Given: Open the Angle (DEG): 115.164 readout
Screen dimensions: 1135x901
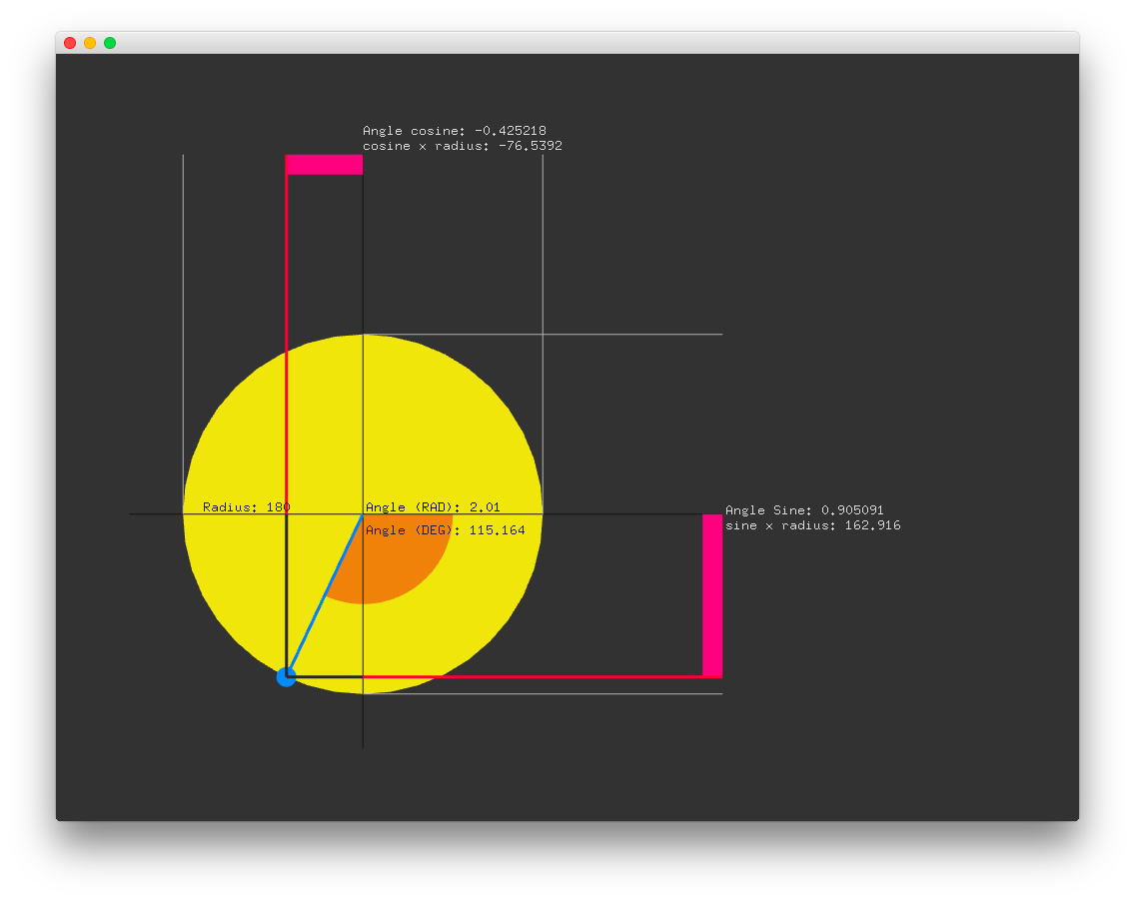Looking at the screenshot, I should (x=446, y=529).
